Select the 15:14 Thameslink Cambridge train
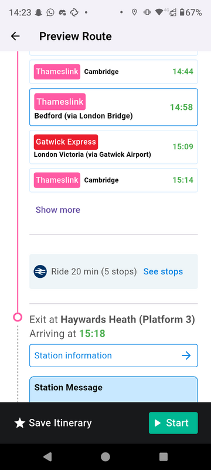The image size is (211, 470). click(114, 180)
